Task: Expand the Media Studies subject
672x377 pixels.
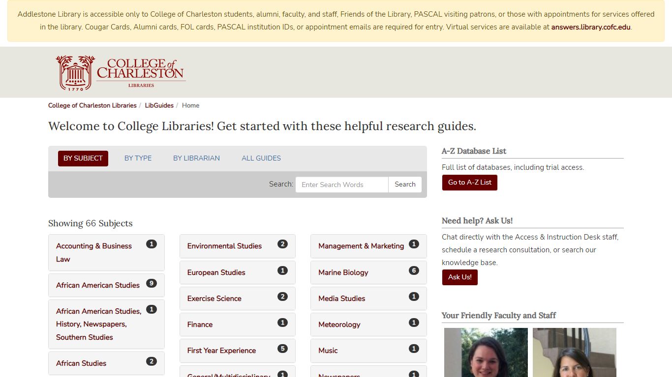Action: click(x=368, y=298)
